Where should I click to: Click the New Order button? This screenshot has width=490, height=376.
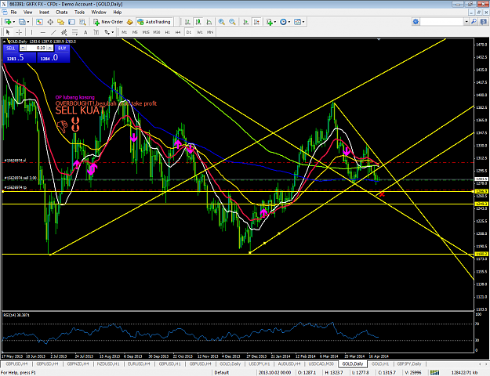(108, 22)
